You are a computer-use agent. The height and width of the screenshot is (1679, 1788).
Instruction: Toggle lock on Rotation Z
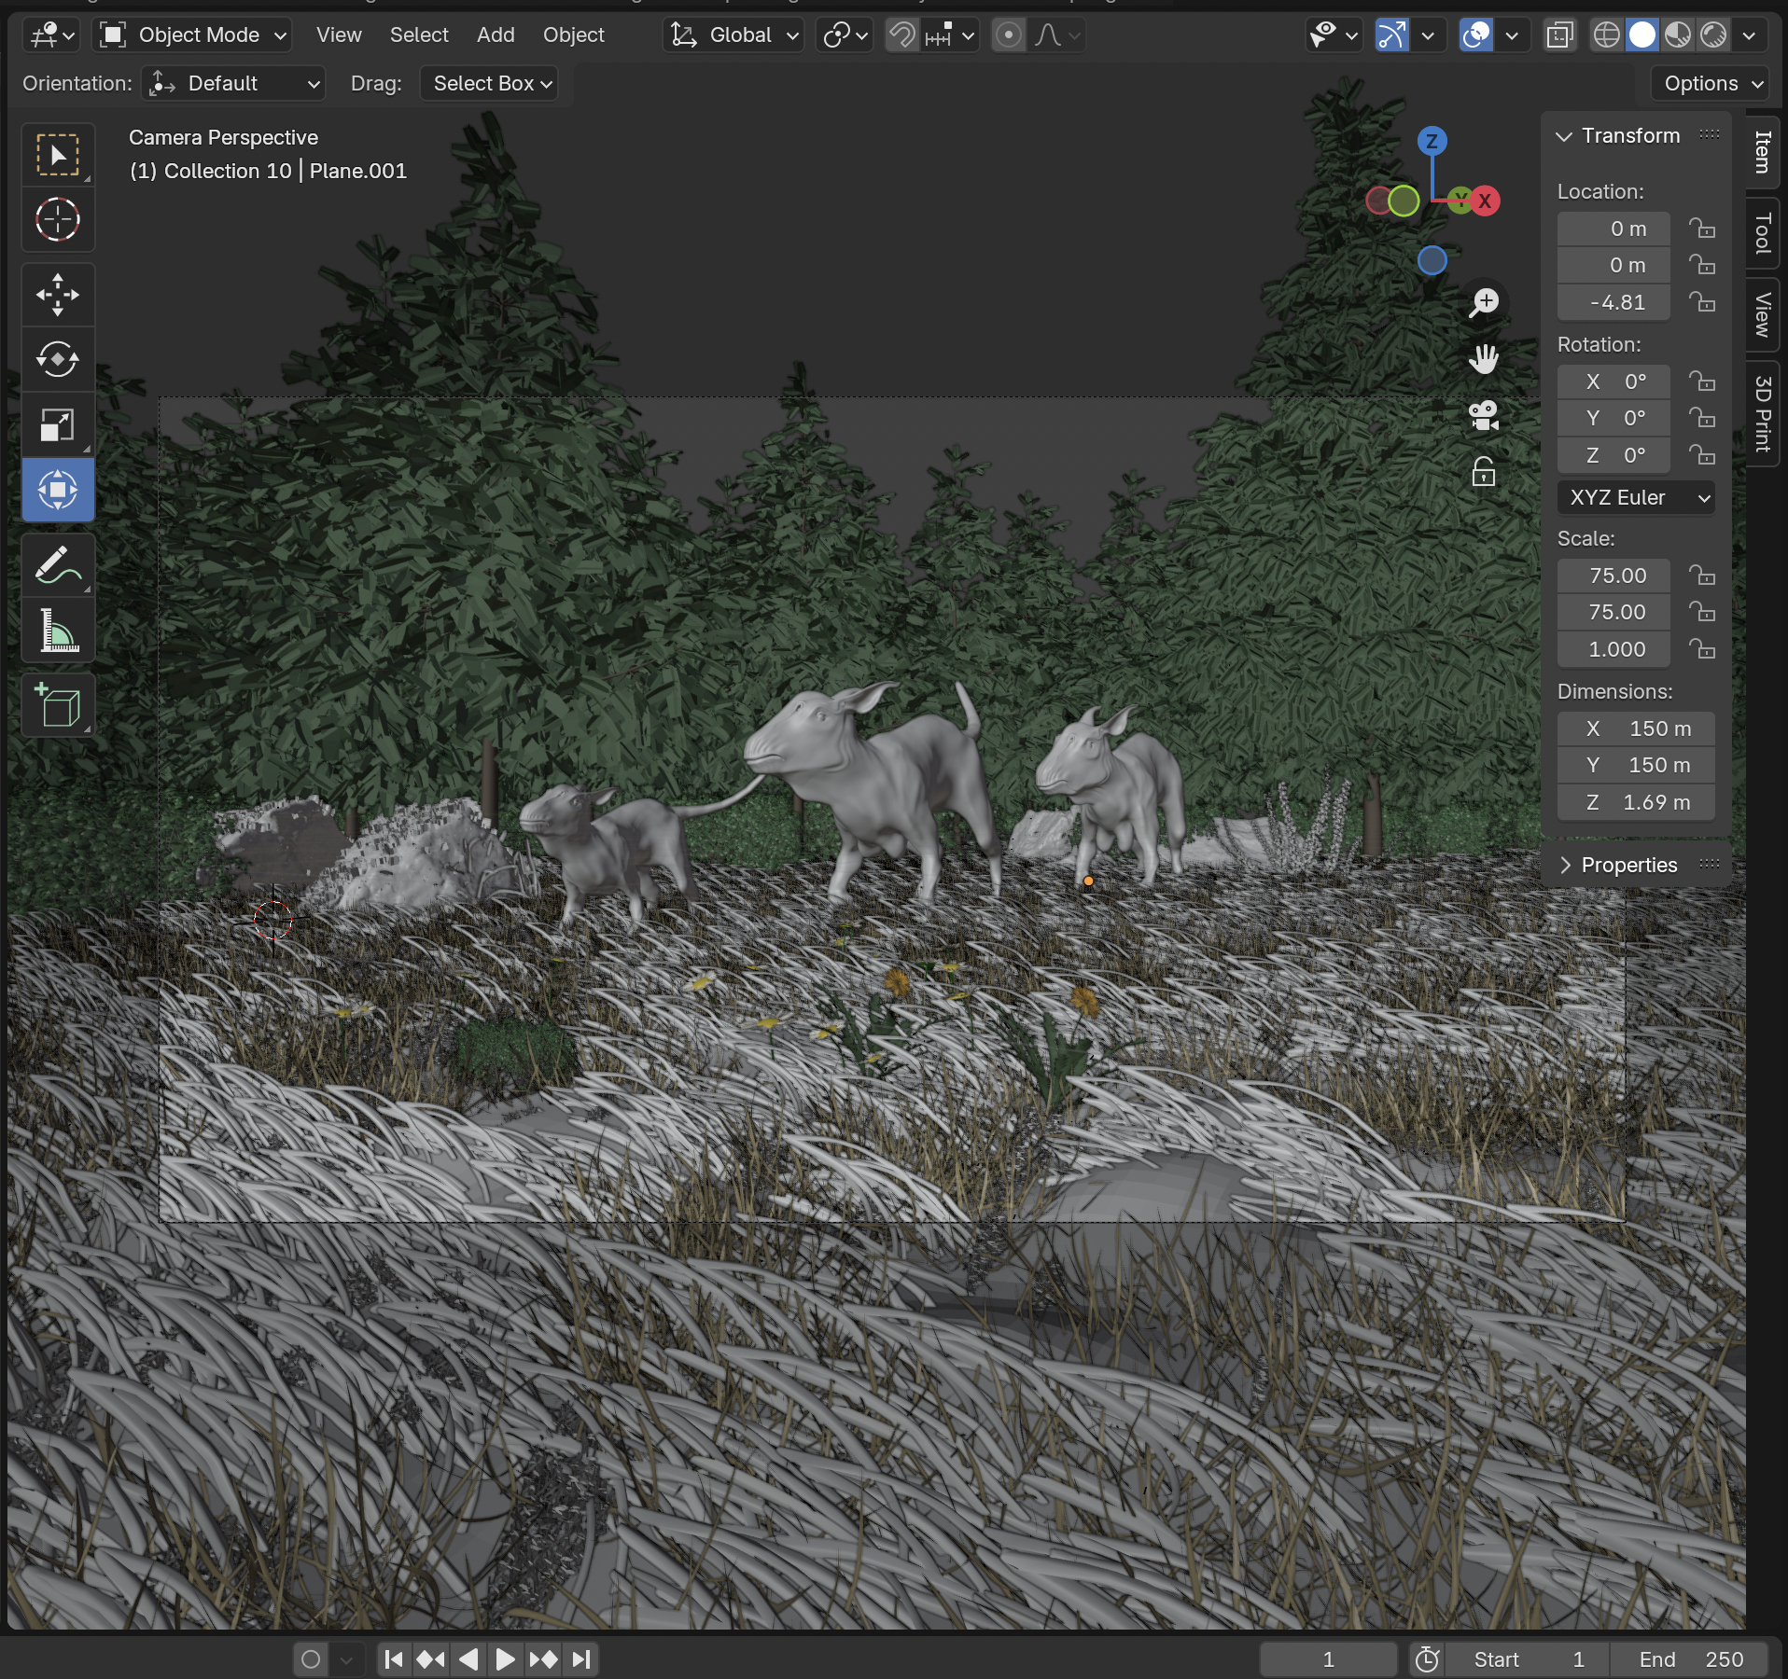1702,455
